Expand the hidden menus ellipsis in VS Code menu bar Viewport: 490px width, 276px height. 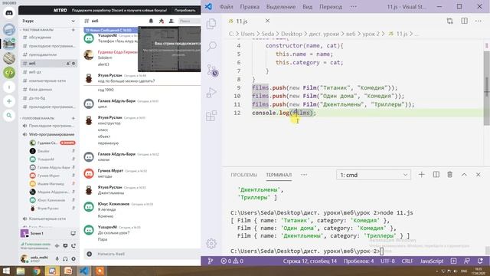(354, 7)
